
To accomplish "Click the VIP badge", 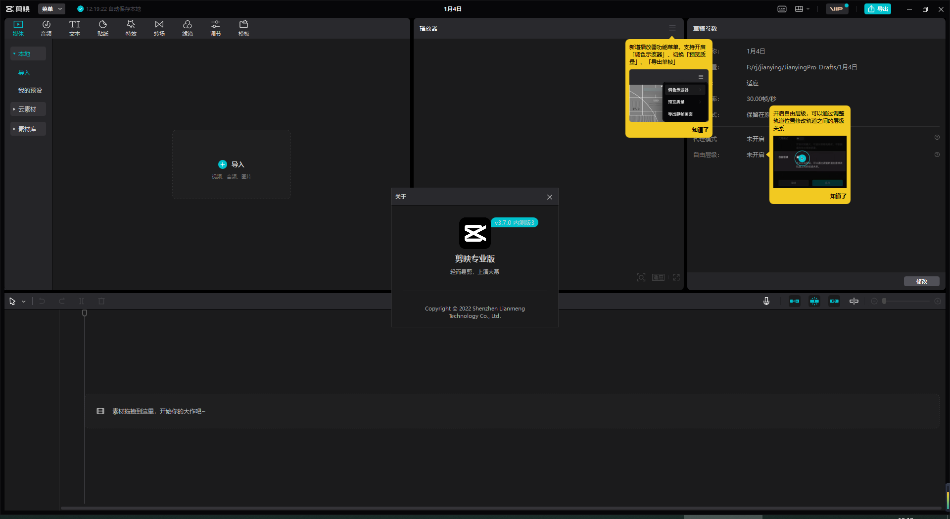I will click(837, 9).
